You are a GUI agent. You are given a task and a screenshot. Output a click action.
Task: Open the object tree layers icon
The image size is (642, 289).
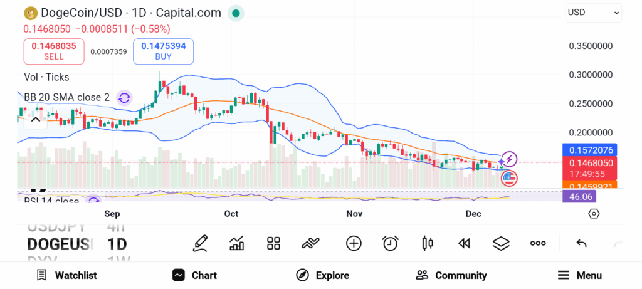501,243
